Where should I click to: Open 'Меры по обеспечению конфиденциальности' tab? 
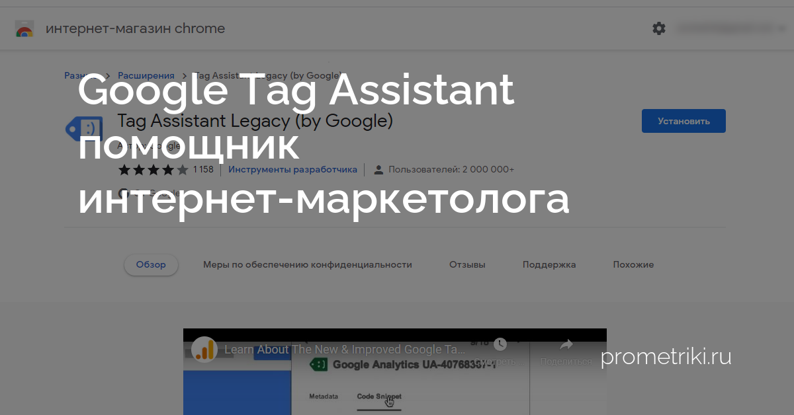tap(308, 264)
